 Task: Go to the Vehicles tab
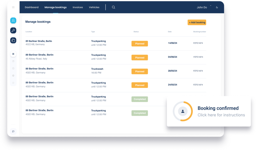(x=94, y=7)
